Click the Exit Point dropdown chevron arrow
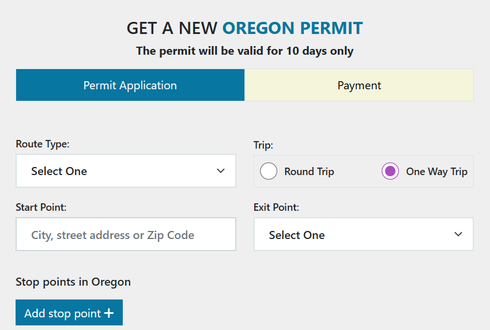Image resolution: width=490 pixels, height=330 pixels. 458,234
